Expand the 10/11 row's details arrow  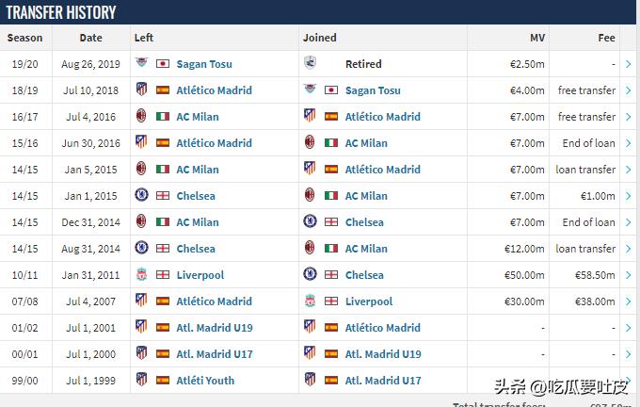pyautogui.click(x=628, y=275)
